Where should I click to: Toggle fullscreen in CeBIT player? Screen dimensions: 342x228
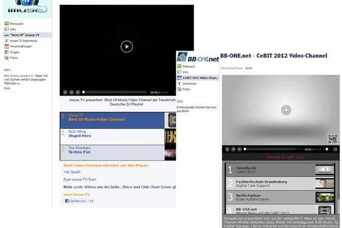[x=335, y=150]
